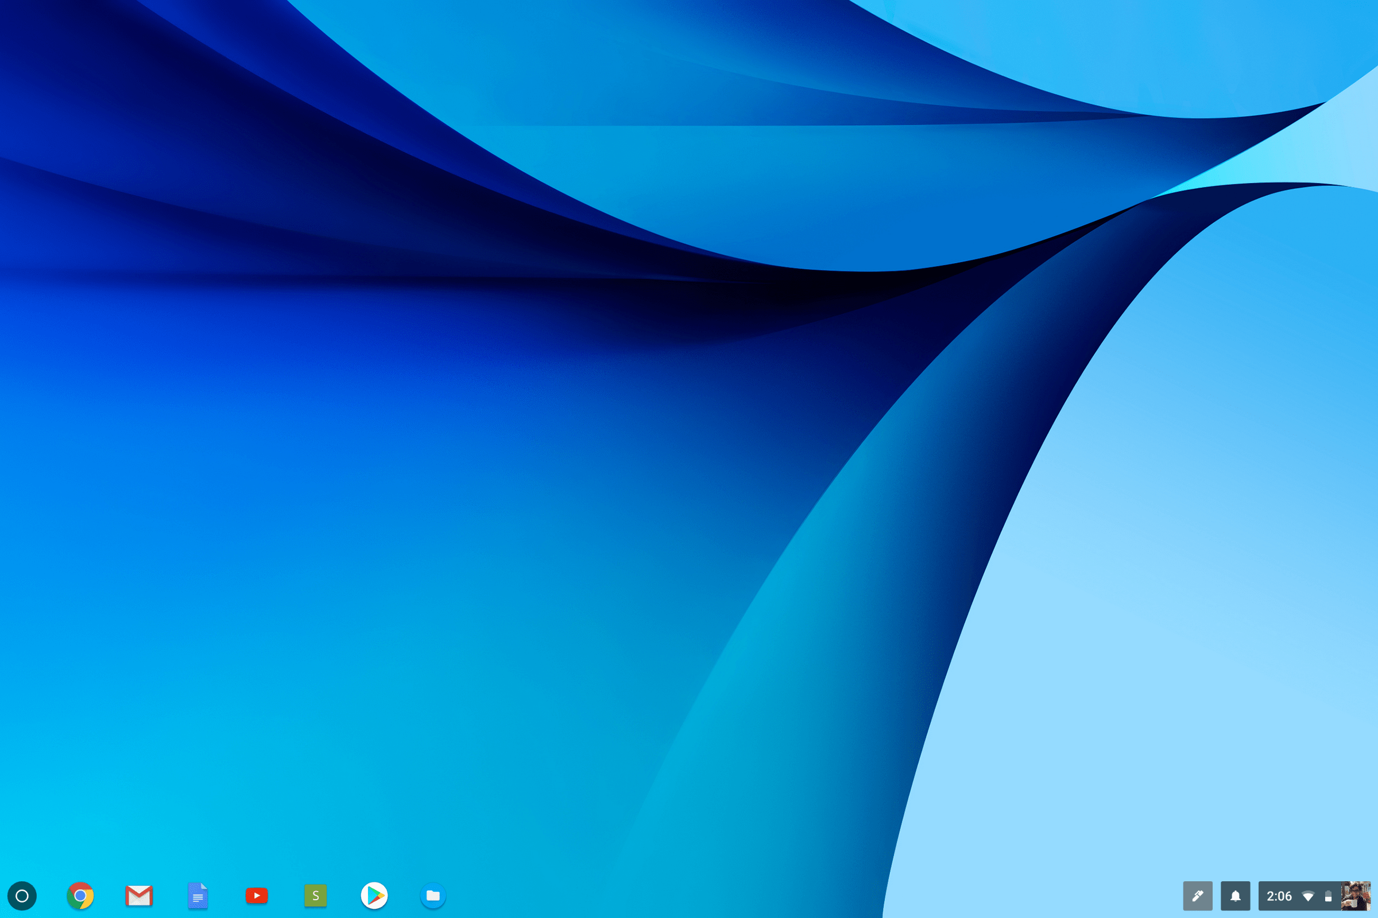Open the Google Play Store

coord(374,896)
